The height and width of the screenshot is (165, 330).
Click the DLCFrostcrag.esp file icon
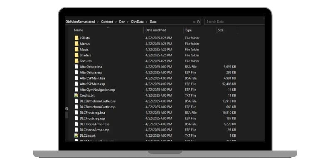76,118
